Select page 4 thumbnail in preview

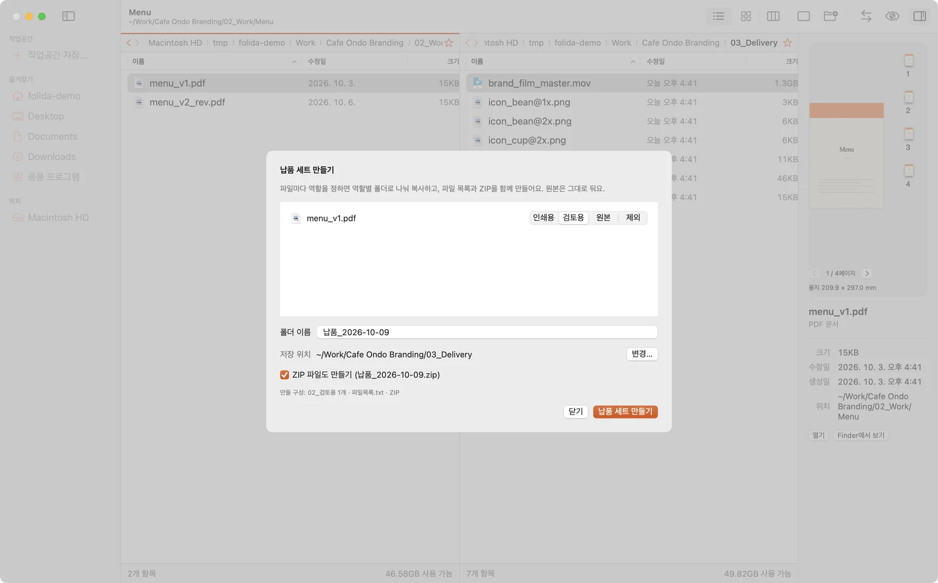909,175
